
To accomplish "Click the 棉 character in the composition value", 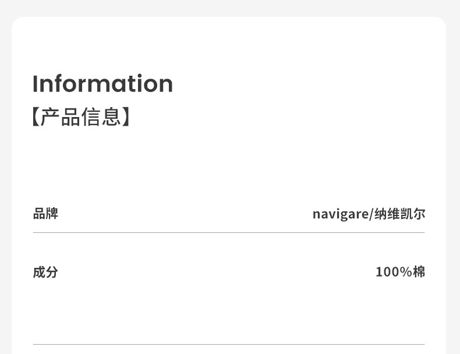I will click(419, 272).
